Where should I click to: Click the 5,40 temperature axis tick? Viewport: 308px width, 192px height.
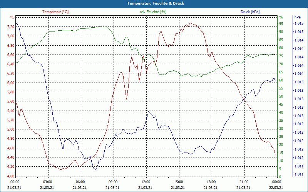[11, 111]
